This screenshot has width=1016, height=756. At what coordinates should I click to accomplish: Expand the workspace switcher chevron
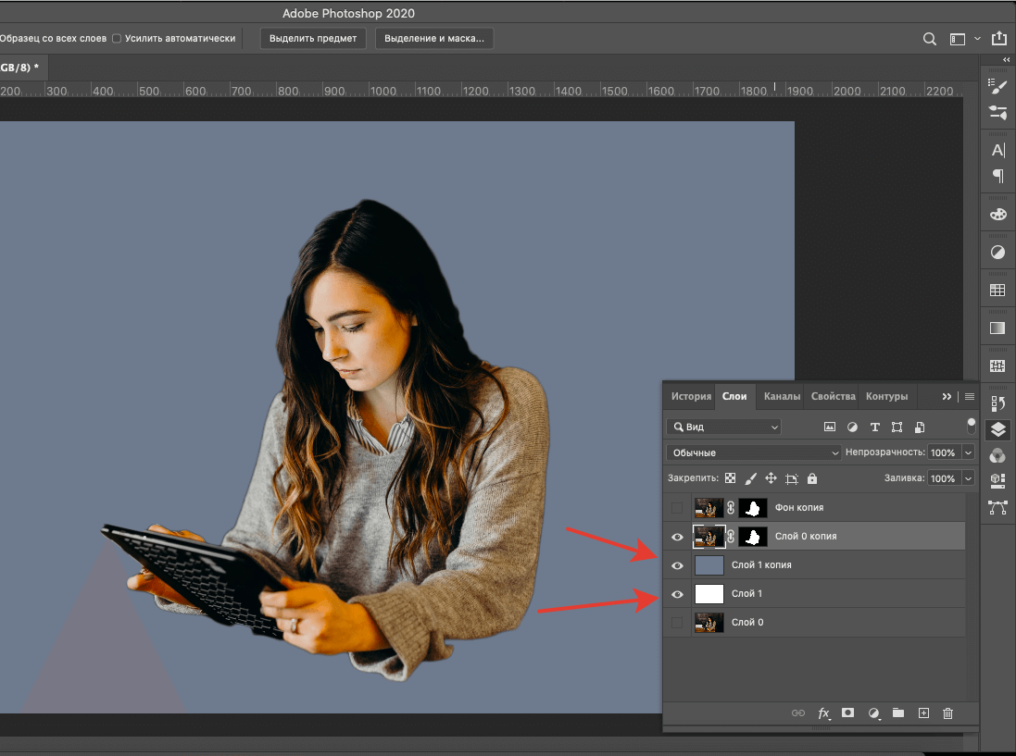coord(977,39)
